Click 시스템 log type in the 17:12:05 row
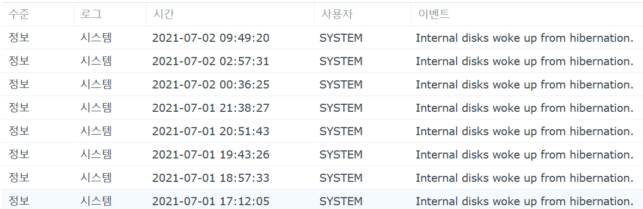Image resolution: width=643 pixels, height=209 pixels. click(x=96, y=201)
